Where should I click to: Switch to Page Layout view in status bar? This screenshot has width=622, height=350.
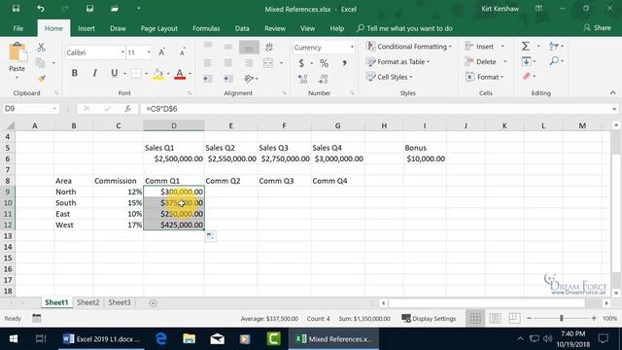tap(495, 318)
